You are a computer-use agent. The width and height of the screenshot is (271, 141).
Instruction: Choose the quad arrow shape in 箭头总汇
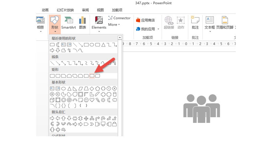coord(86,118)
